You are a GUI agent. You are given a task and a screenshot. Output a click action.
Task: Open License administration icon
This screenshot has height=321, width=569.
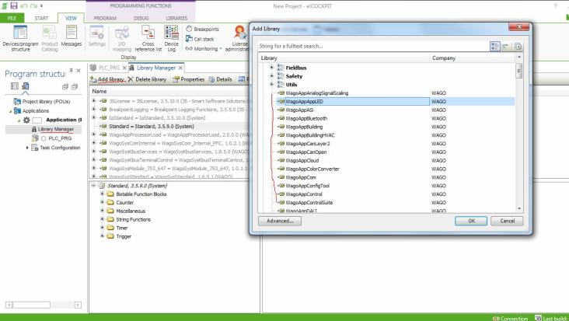coord(239,33)
